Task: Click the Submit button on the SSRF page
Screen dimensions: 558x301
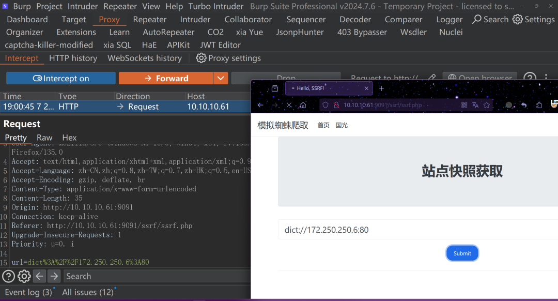Action: [x=462, y=253]
